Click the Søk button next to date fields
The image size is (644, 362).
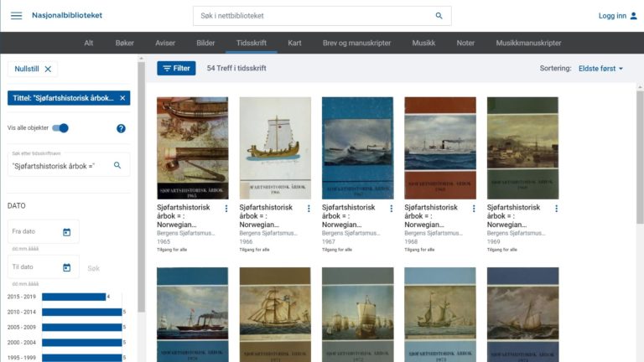(x=94, y=268)
